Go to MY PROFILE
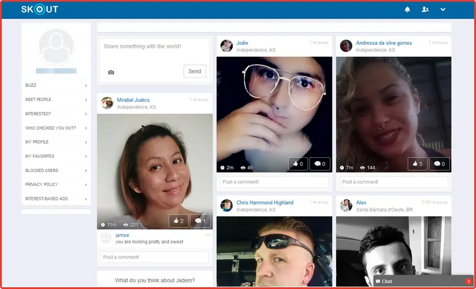 (56, 142)
